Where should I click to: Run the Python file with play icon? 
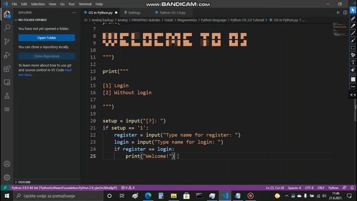pyautogui.click(x=338, y=12)
